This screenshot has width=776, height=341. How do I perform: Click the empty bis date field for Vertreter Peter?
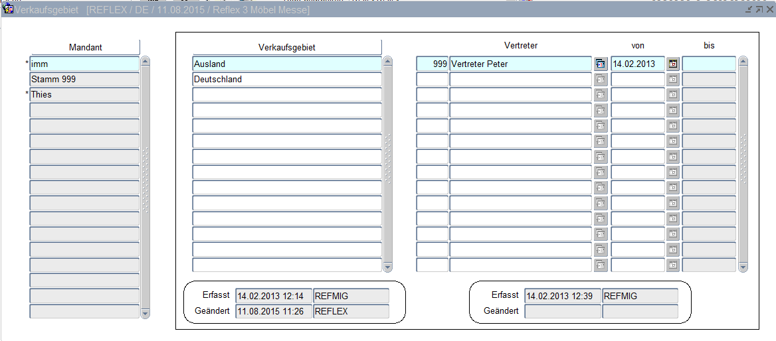coord(708,64)
